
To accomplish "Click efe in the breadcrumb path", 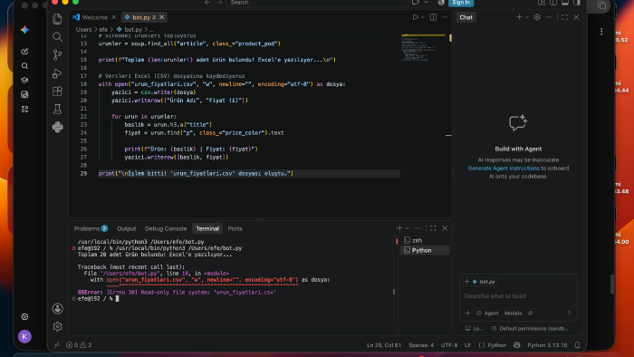I will point(103,30).
